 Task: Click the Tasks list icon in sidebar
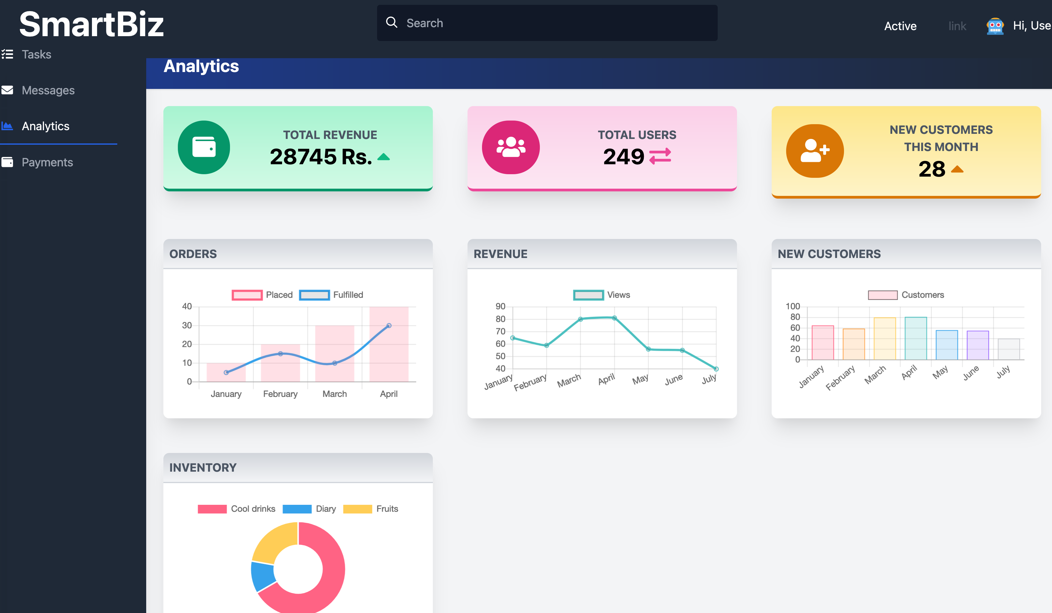pos(7,54)
